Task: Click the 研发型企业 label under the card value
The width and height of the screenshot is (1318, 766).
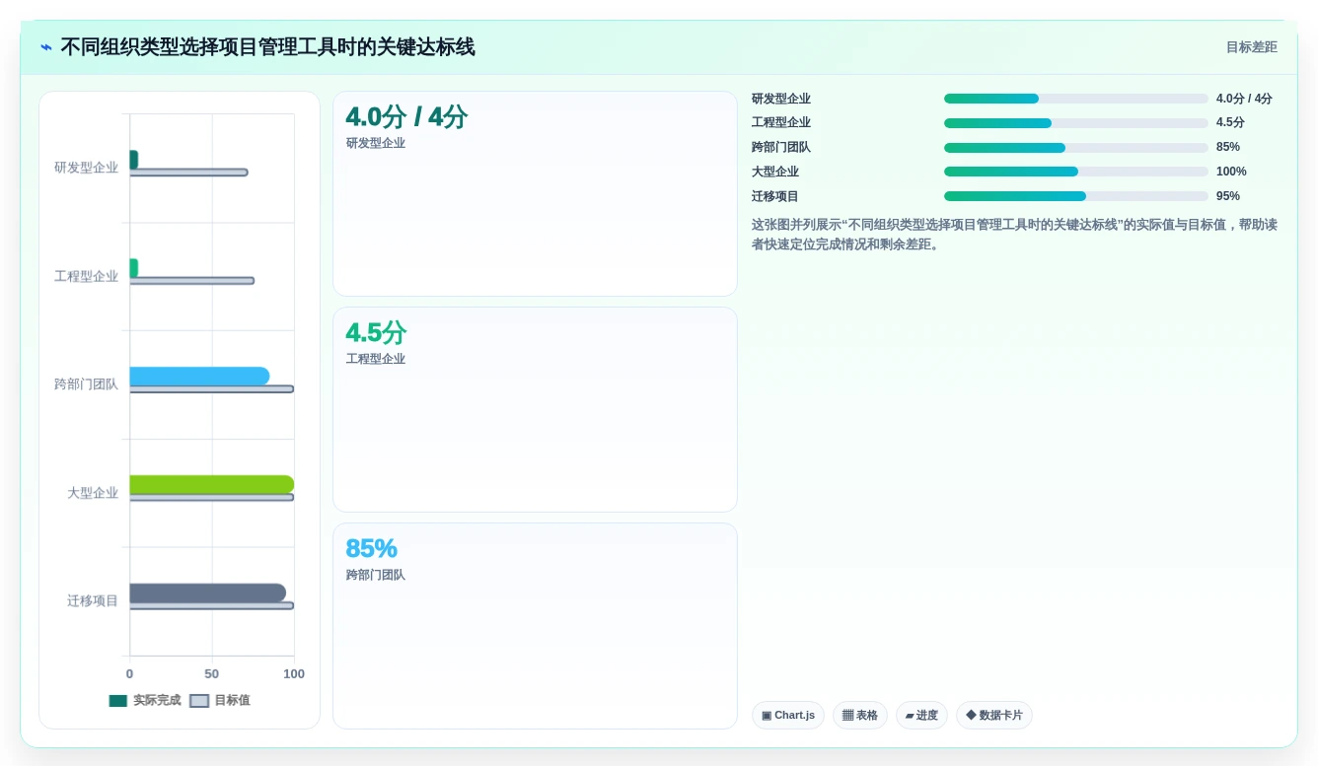Action: pyautogui.click(x=376, y=143)
